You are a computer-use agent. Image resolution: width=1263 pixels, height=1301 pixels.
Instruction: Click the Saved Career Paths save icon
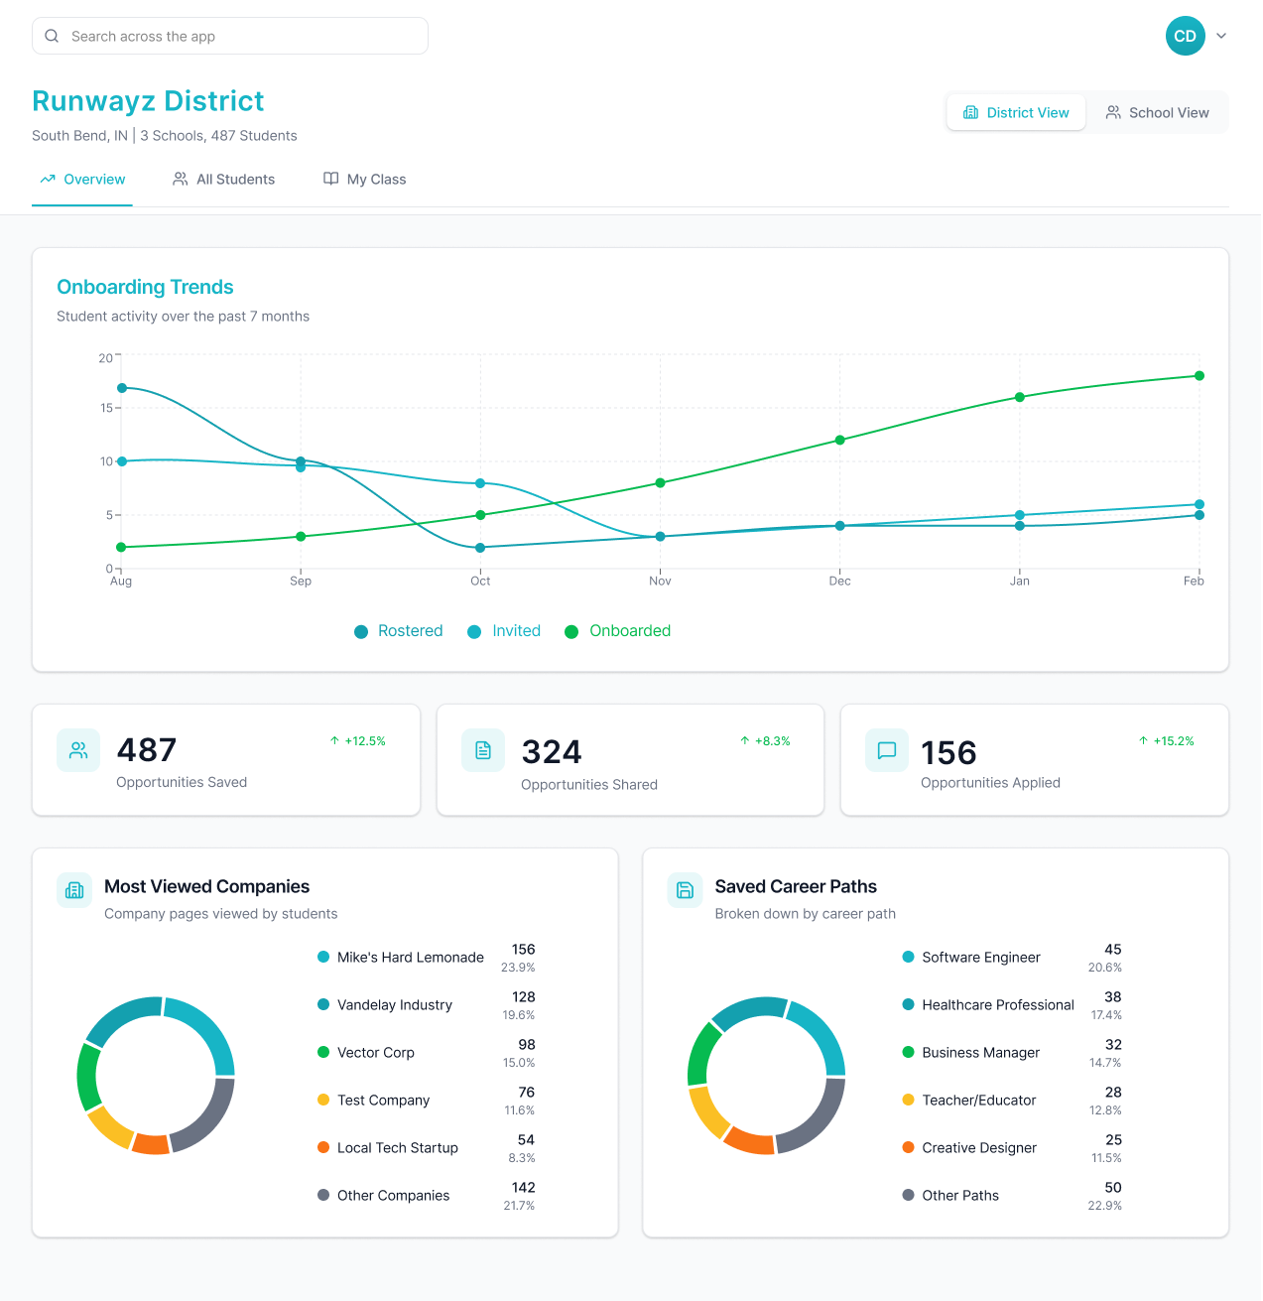coord(685,890)
